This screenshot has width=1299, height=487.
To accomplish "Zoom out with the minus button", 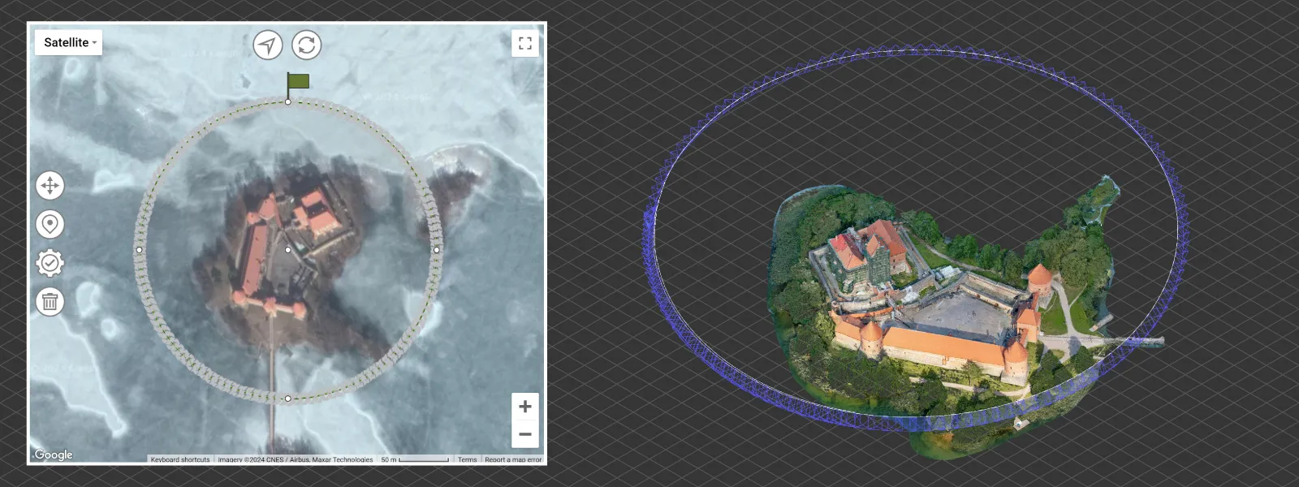I will (x=525, y=434).
